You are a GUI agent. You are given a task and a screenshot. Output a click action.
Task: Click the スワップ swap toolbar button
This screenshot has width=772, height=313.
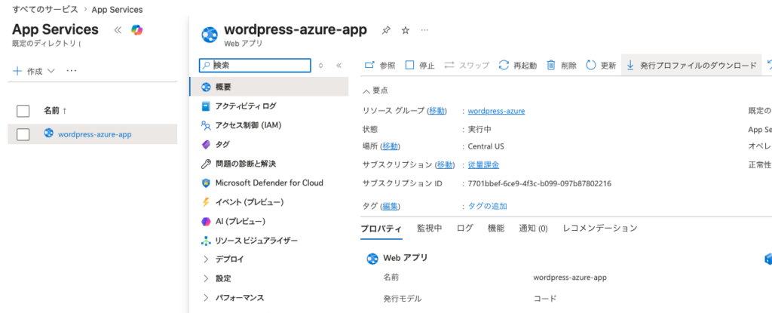pos(467,66)
